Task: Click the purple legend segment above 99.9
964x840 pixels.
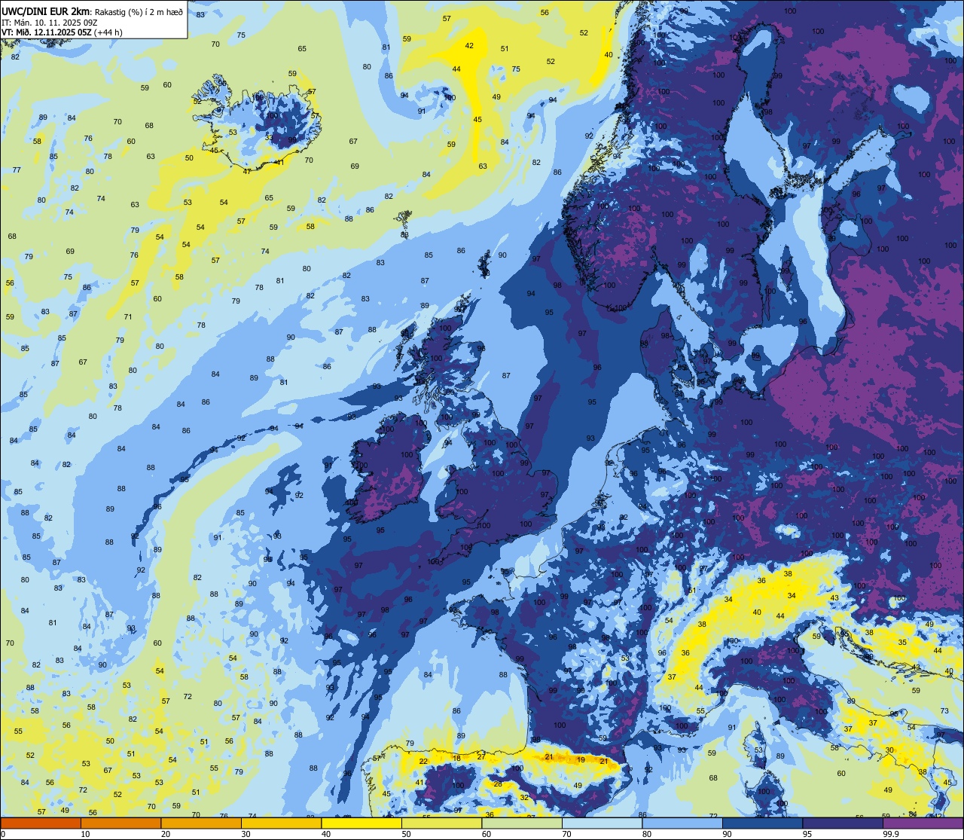Action: click(923, 823)
